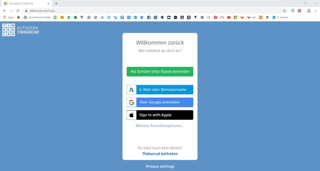Screen dimensions: 320x171
Task: Go forward using the forward arrow
Action: click(11, 11)
